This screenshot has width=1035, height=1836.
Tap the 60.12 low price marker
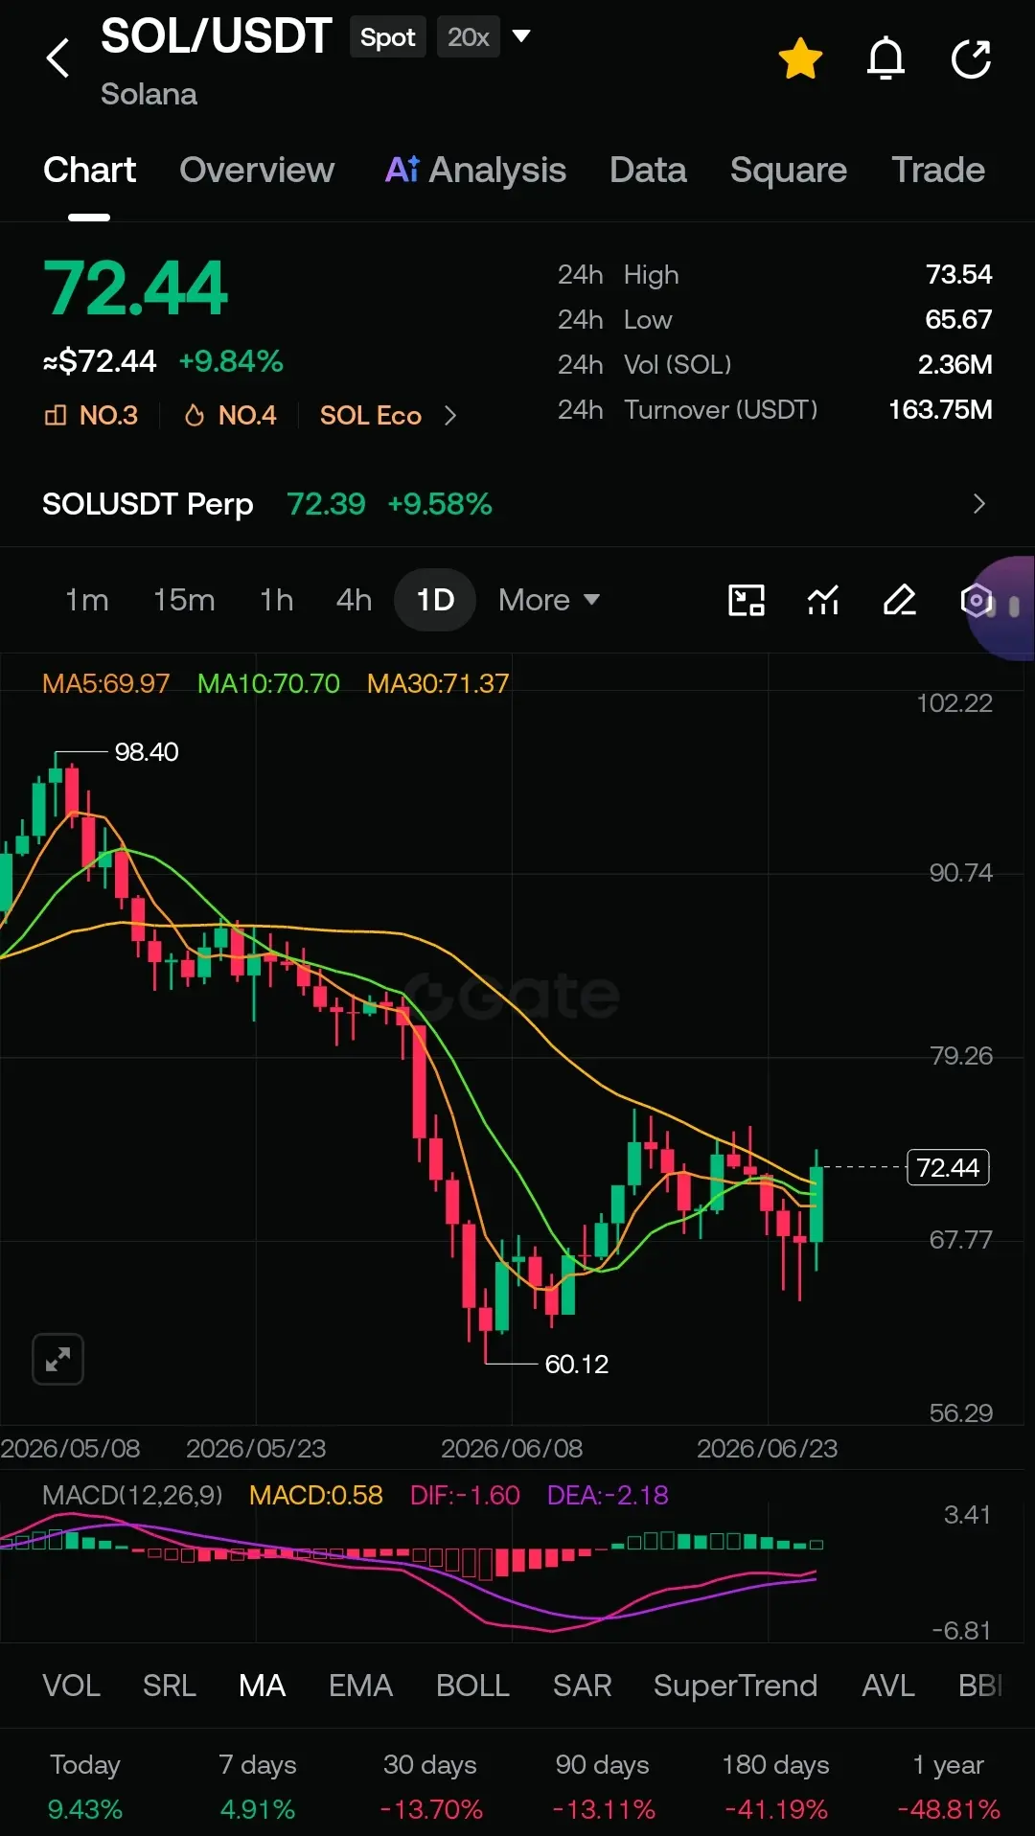576,1364
